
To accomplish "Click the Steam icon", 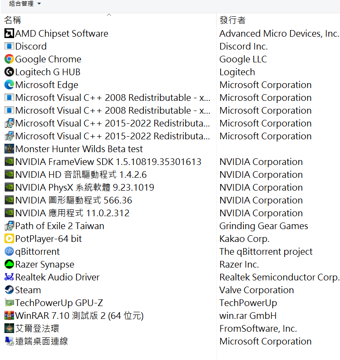I will [x=9, y=290].
